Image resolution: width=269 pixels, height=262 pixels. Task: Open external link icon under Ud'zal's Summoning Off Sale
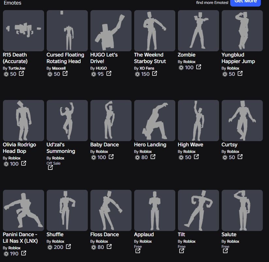[x=50, y=168]
